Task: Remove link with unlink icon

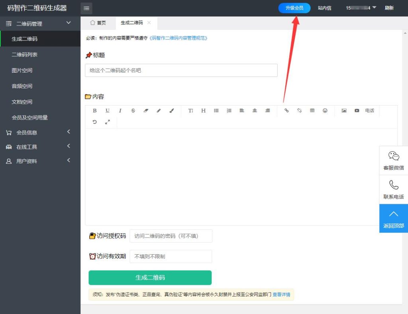Action: click(x=299, y=110)
